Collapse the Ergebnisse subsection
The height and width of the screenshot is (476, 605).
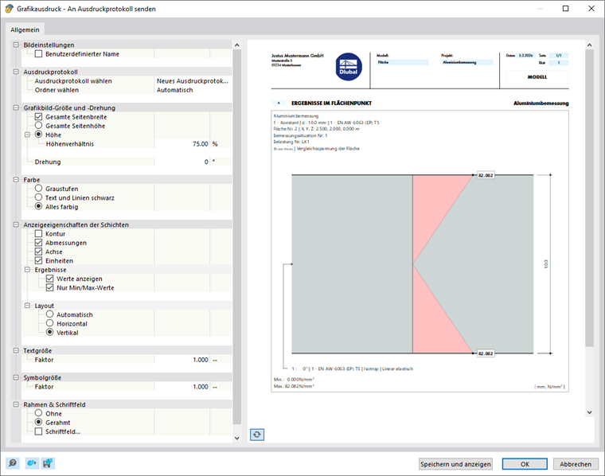[27, 270]
